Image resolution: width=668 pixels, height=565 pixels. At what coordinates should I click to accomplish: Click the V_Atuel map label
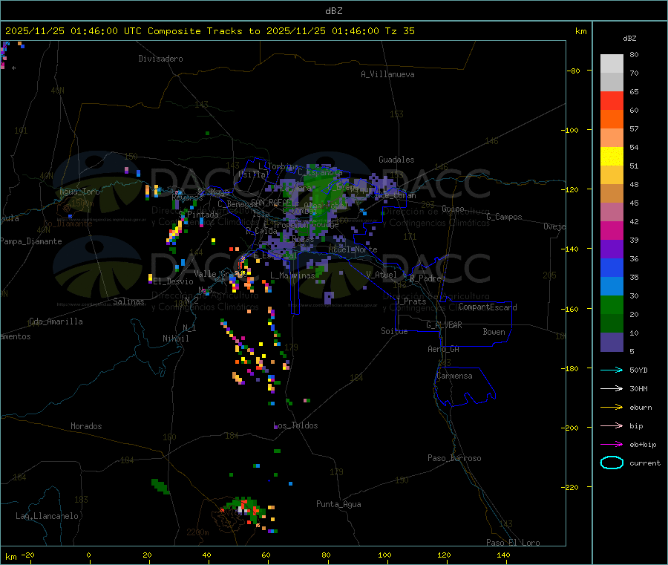382,275
